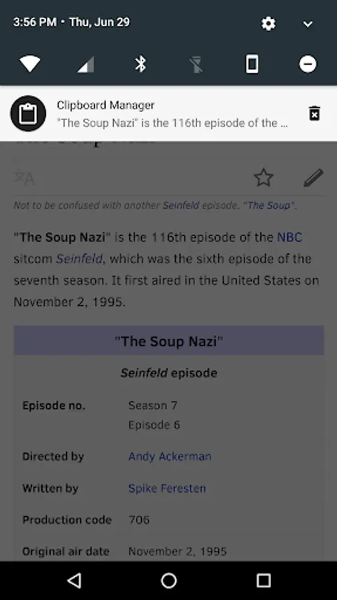
Task: Tap the pencil edit icon
Action: [313, 177]
